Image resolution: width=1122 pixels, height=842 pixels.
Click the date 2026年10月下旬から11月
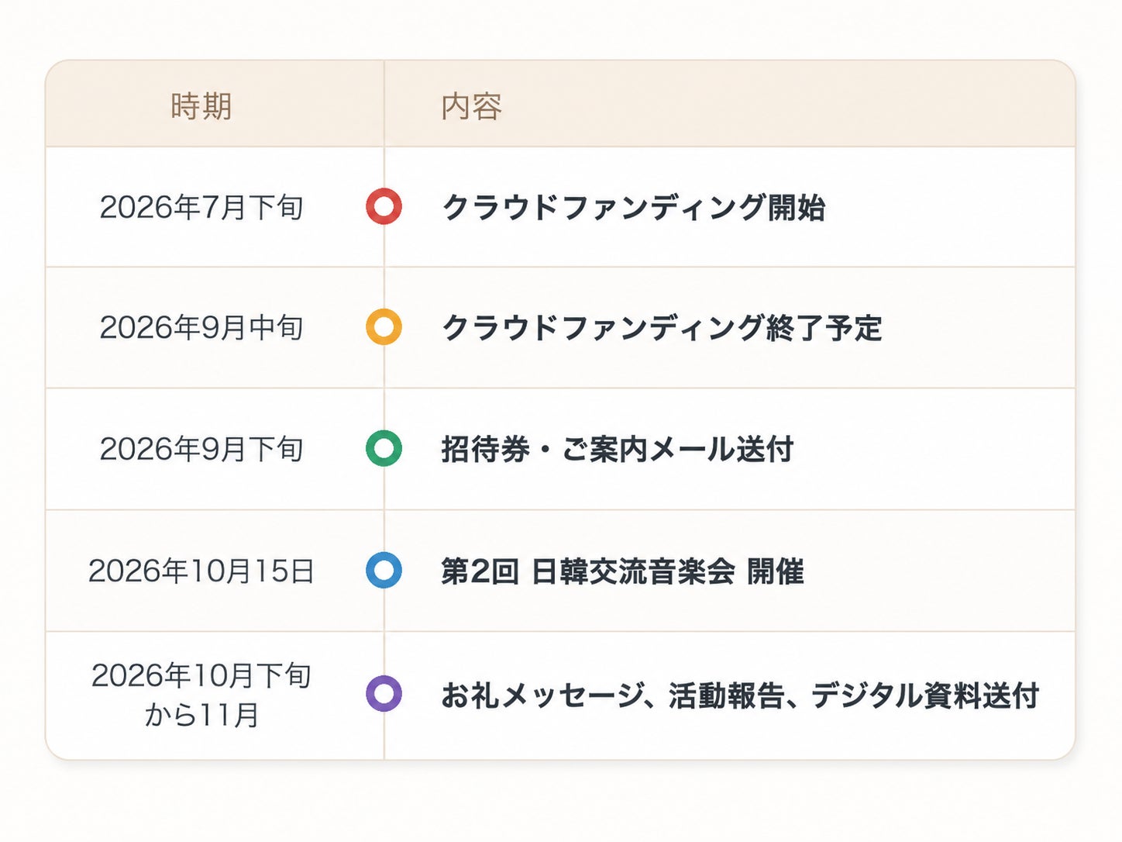pos(201,695)
